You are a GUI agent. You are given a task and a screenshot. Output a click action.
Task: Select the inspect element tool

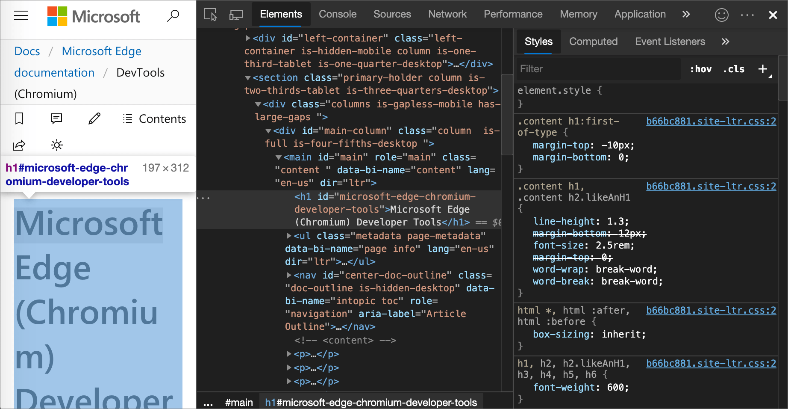210,14
